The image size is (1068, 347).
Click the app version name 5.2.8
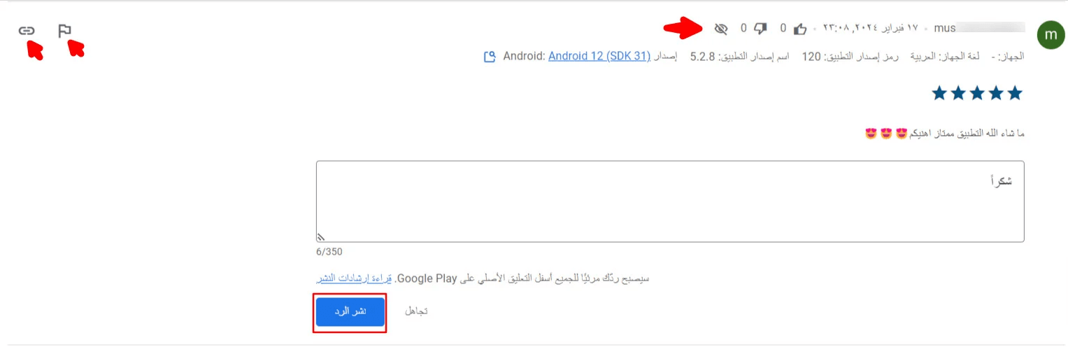pyautogui.click(x=703, y=56)
